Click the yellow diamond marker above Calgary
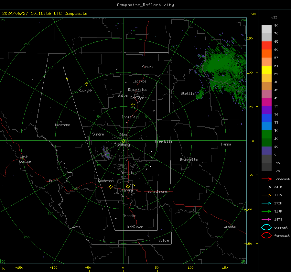 (128, 186)
